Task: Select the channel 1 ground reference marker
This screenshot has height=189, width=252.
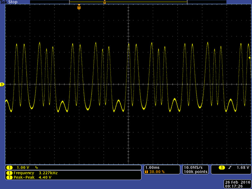Action: click(x=2, y=84)
